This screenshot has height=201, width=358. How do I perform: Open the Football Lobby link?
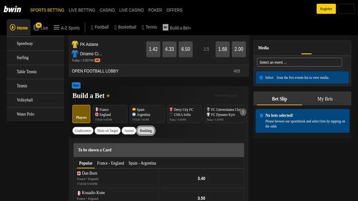pyautogui.click(x=158, y=71)
